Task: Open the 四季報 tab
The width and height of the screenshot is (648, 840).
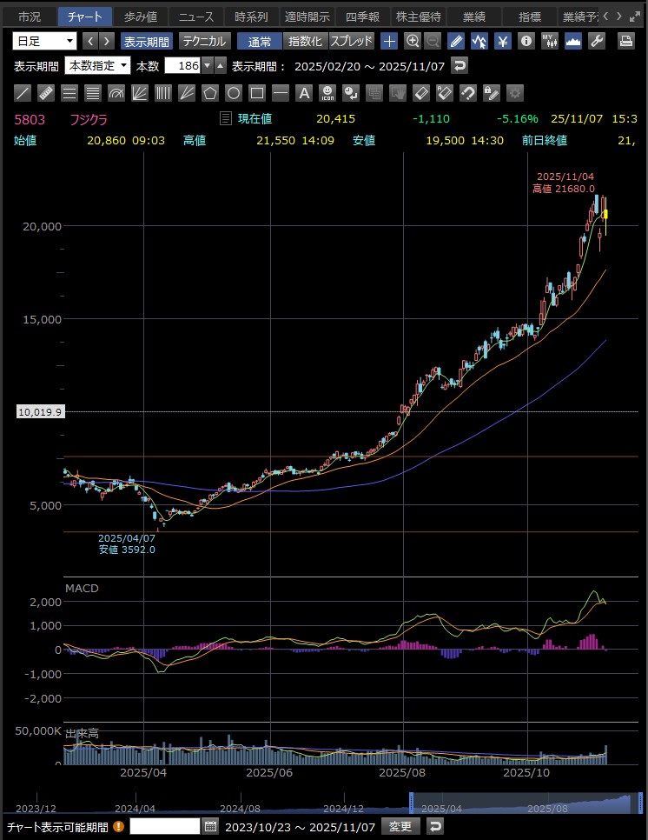Action: (x=362, y=17)
